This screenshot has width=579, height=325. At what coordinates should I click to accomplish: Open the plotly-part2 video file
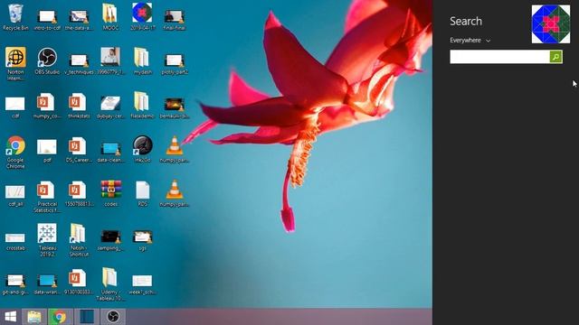click(175, 64)
